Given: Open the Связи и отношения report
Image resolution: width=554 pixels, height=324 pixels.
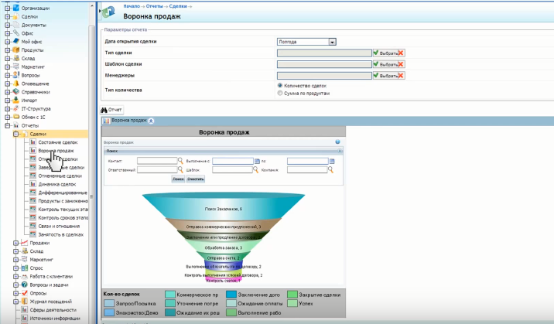Looking at the screenshot, I should 59,226.
